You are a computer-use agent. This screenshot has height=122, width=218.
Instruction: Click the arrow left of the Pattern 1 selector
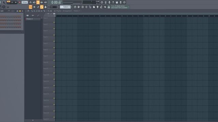coord(59,7)
